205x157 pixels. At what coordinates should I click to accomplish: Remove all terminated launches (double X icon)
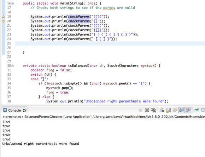pyautogui.click(x=154, y=110)
